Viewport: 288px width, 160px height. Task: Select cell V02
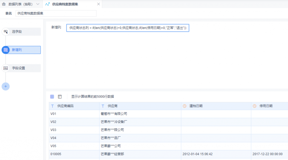[74, 122]
